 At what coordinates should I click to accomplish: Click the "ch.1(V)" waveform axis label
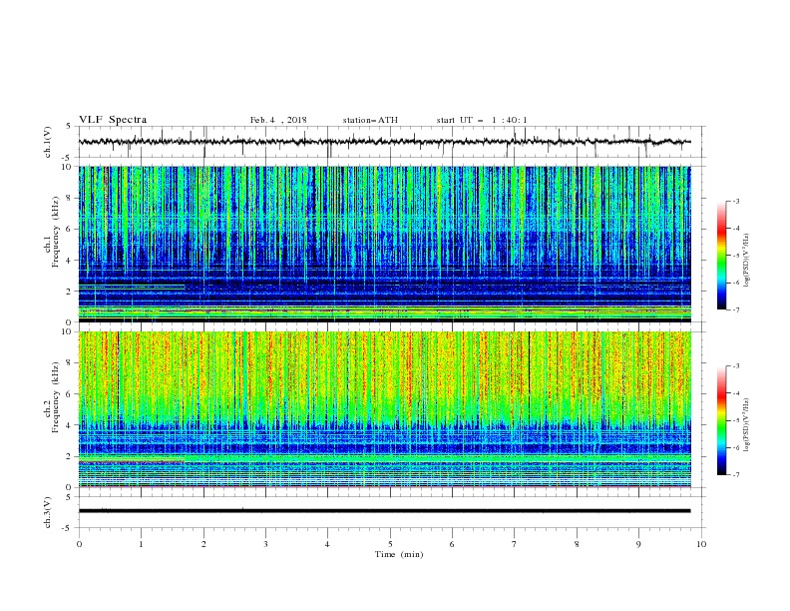pos(48,142)
